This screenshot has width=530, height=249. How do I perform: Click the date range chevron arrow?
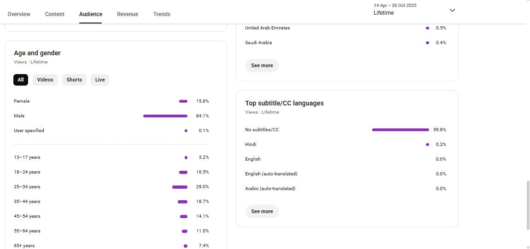(x=452, y=10)
